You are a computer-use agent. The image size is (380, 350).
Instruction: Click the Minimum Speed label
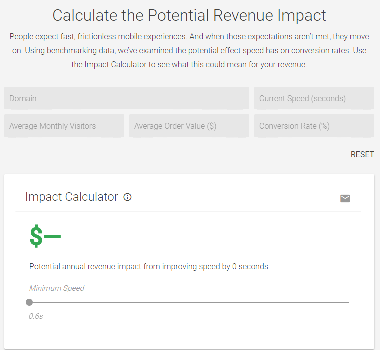click(x=57, y=288)
